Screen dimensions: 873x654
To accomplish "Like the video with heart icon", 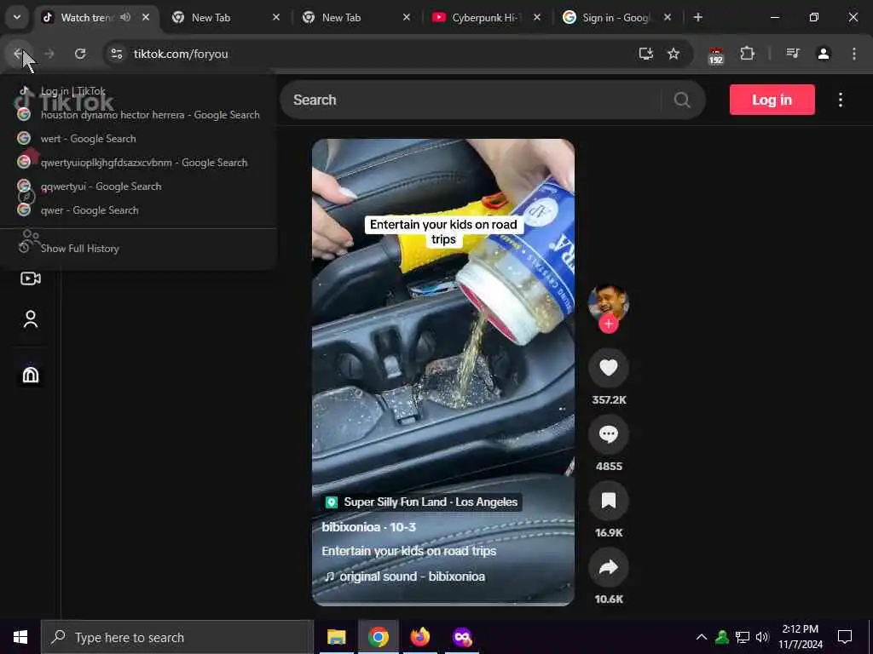I will [609, 368].
